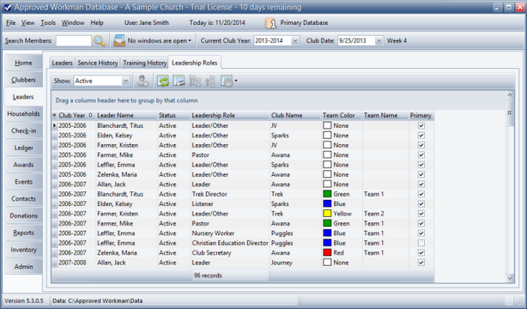The image size is (527, 309).
Task: Toggle Primary for Nursery Worker row
Action: tap(421, 233)
